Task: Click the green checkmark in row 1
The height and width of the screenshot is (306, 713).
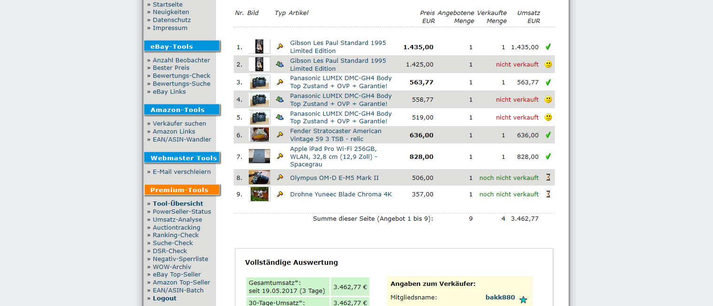Action: [548, 47]
